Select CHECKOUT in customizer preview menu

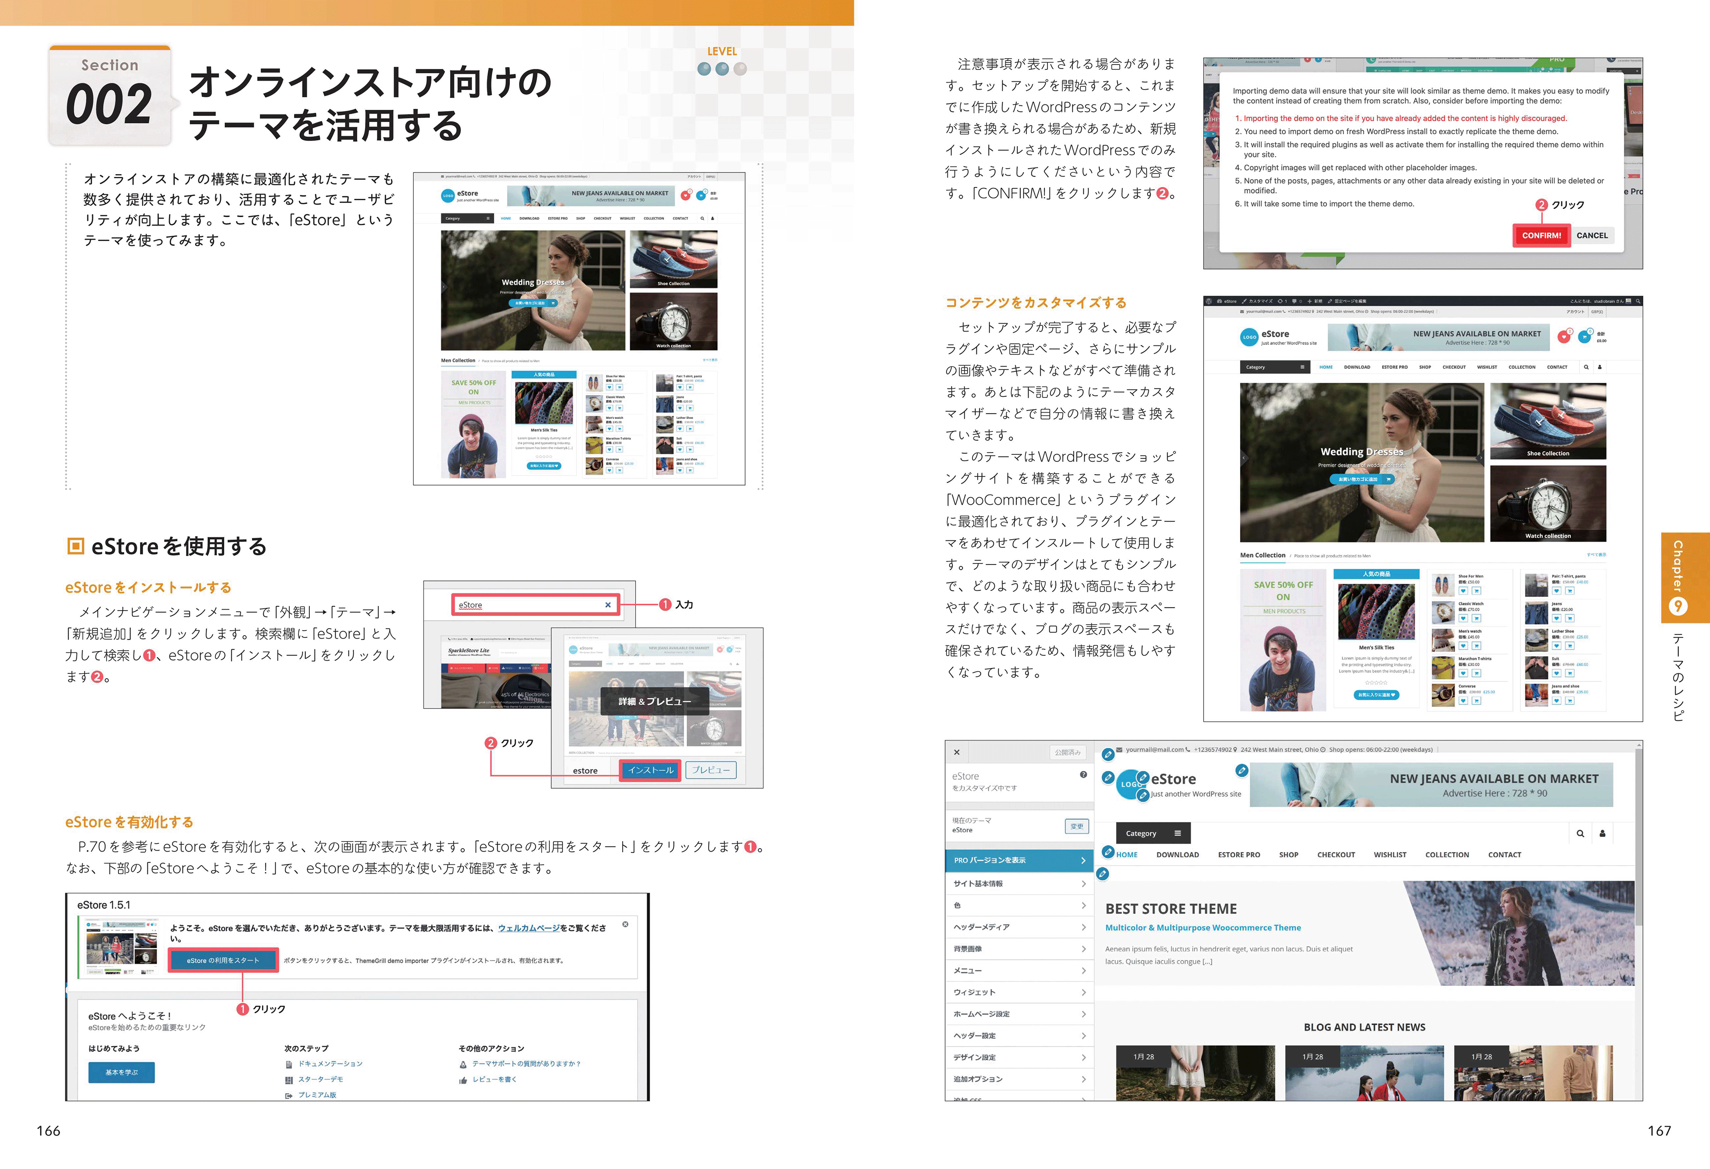[x=1335, y=855]
